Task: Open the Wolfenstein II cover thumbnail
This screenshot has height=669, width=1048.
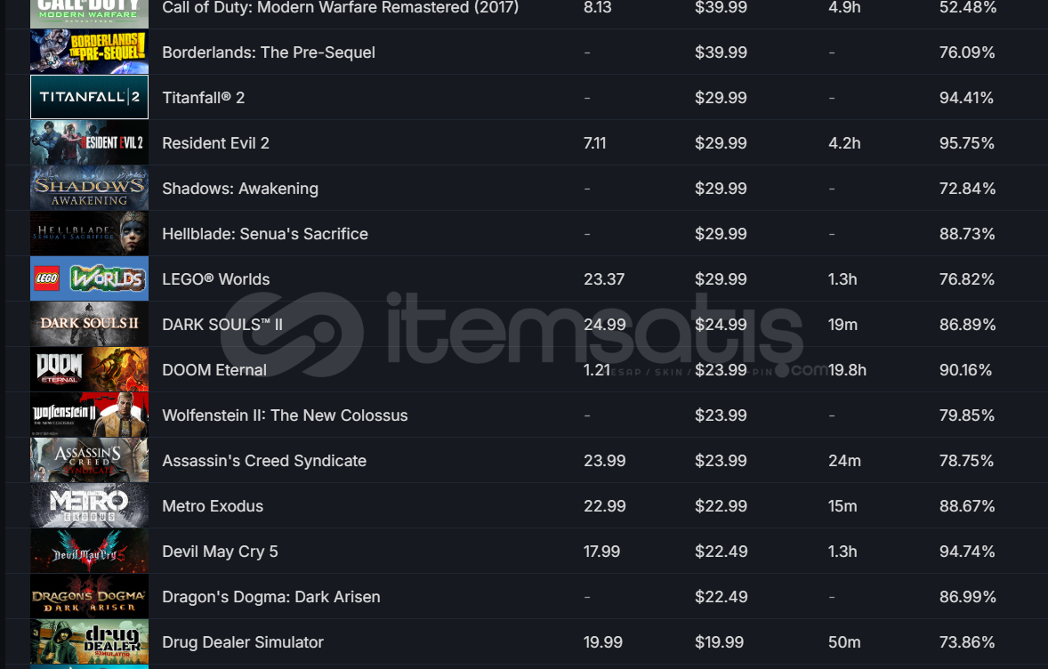Action: (x=89, y=415)
